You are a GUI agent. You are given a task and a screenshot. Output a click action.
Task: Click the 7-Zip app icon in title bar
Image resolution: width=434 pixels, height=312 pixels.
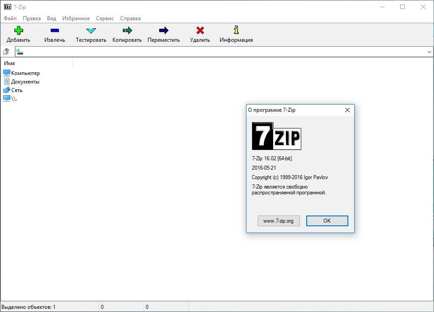8,7
